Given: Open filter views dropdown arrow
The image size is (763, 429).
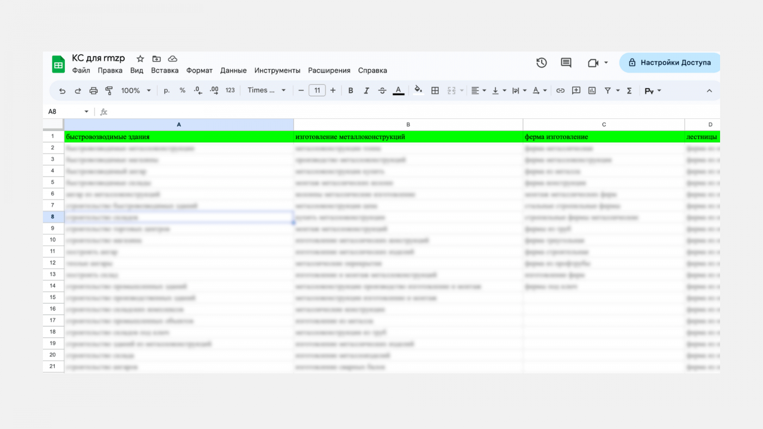Looking at the screenshot, I should pos(618,91).
